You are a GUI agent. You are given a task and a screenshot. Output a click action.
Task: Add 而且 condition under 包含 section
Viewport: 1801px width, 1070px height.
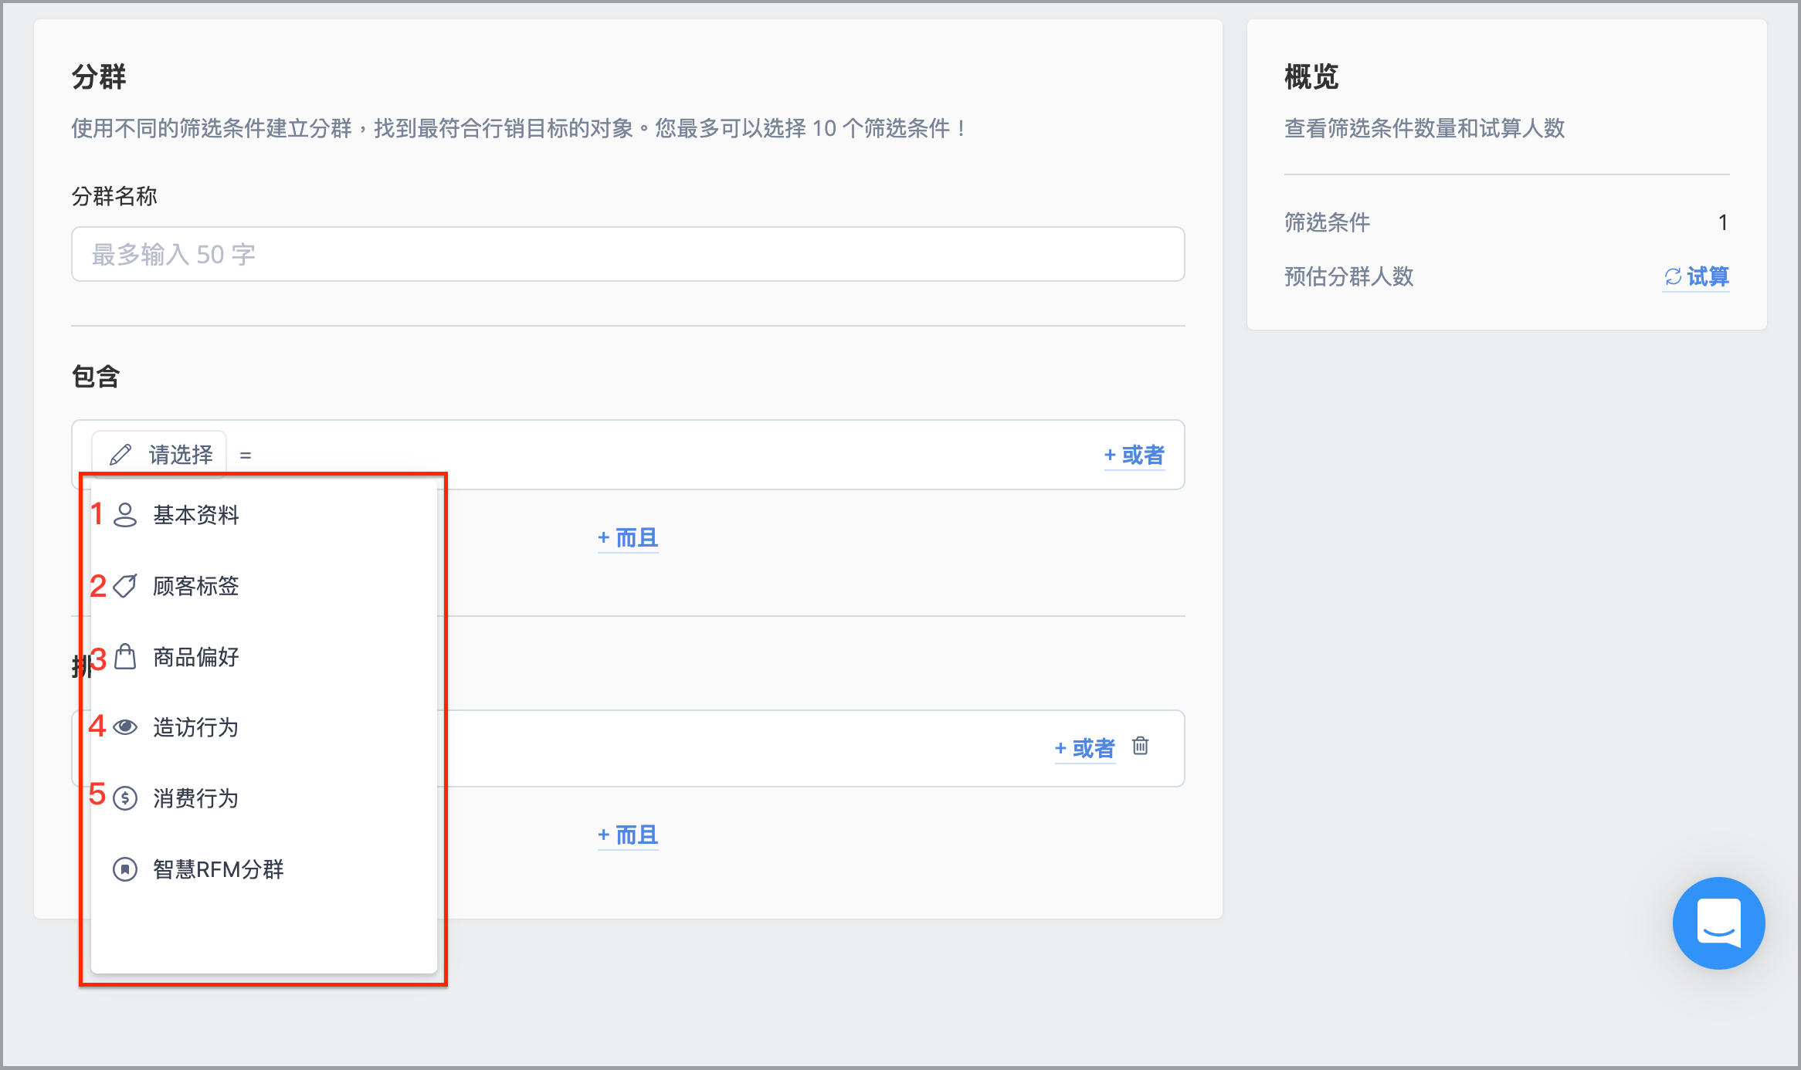pyautogui.click(x=628, y=538)
